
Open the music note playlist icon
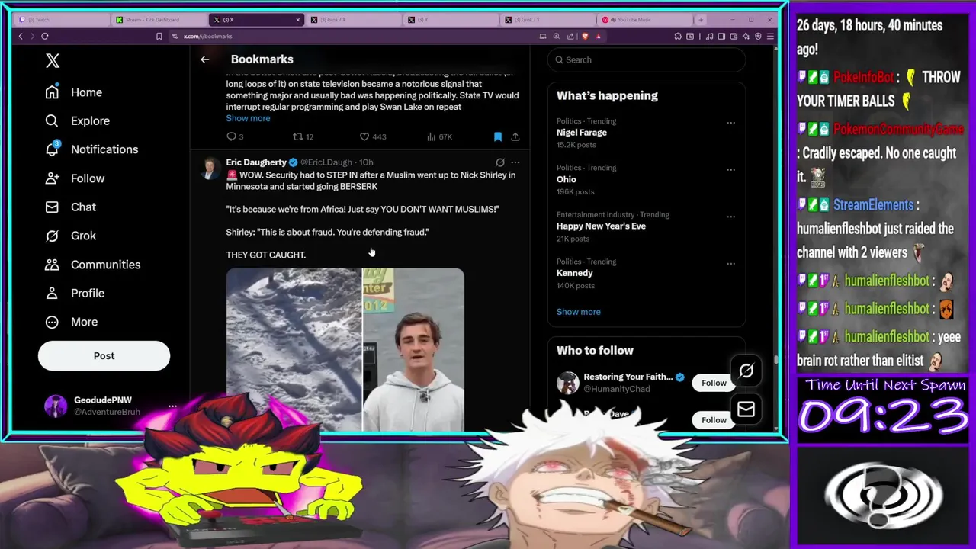(710, 36)
